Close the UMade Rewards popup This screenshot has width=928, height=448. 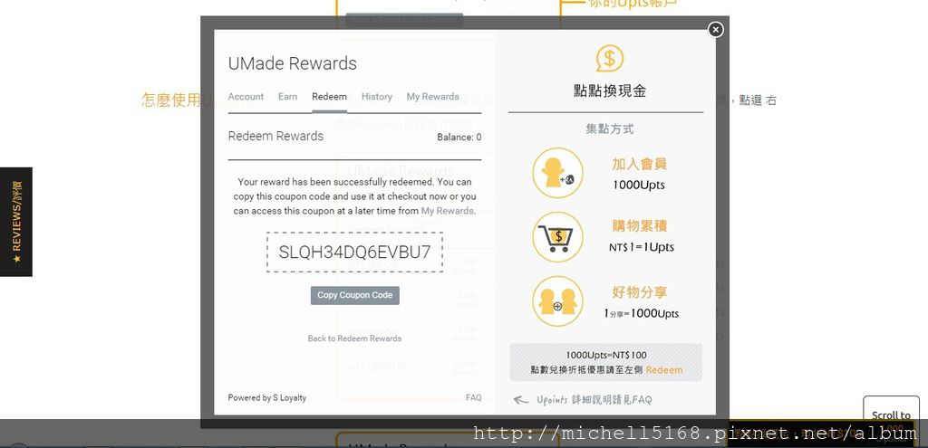click(x=716, y=30)
